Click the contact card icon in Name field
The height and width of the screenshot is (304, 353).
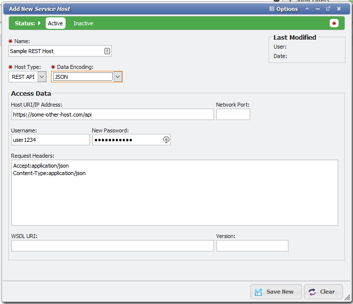pos(107,51)
